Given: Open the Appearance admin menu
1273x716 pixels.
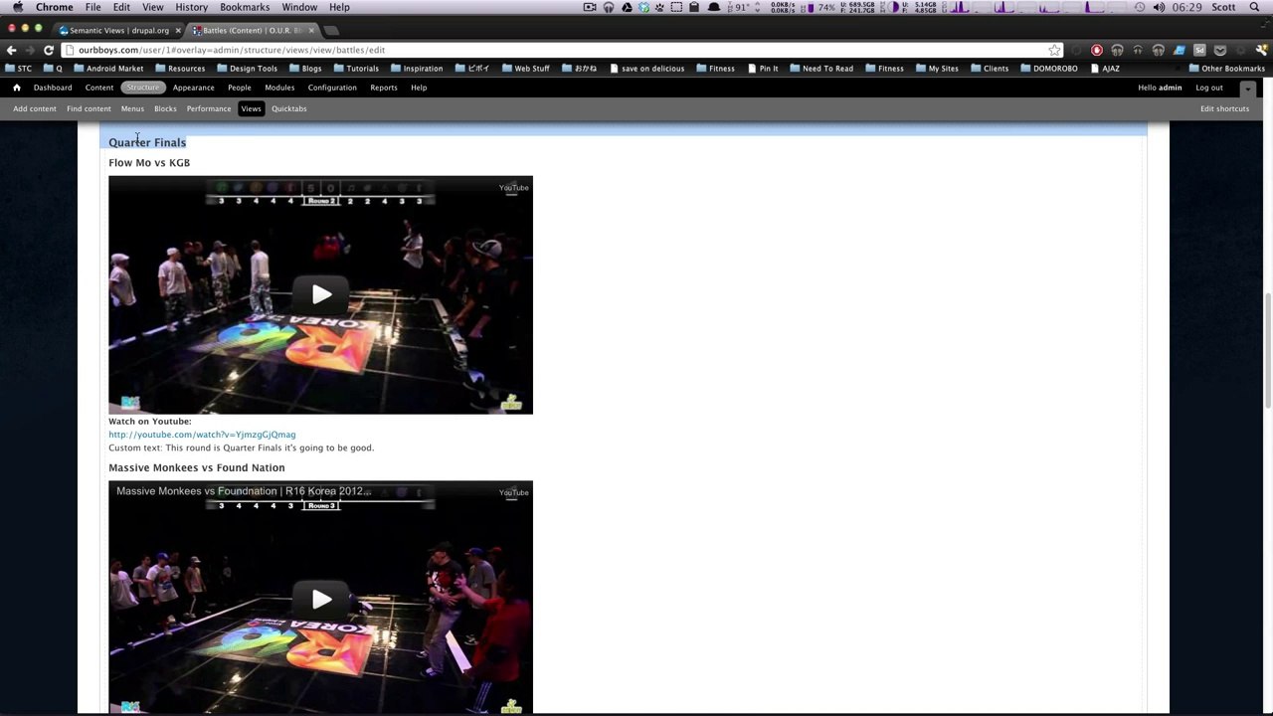Looking at the screenshot, I should point(193,88).
